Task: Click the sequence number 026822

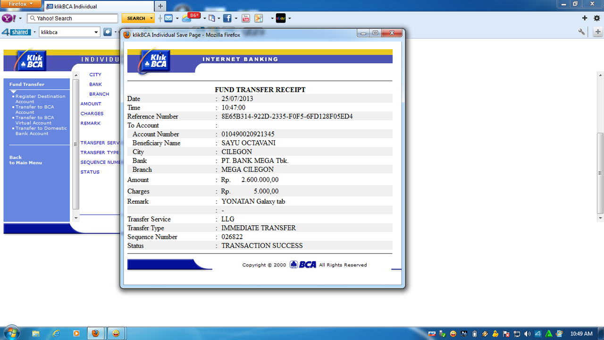Action: (232, 237)
